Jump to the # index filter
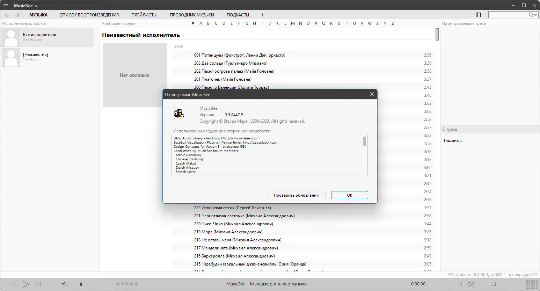The width and height of the screenshot is (540, 291). pyautogui.click(x=193, y=23)
